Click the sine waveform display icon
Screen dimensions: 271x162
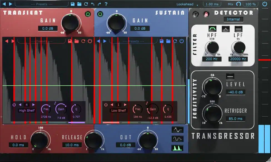pos(178,138)
